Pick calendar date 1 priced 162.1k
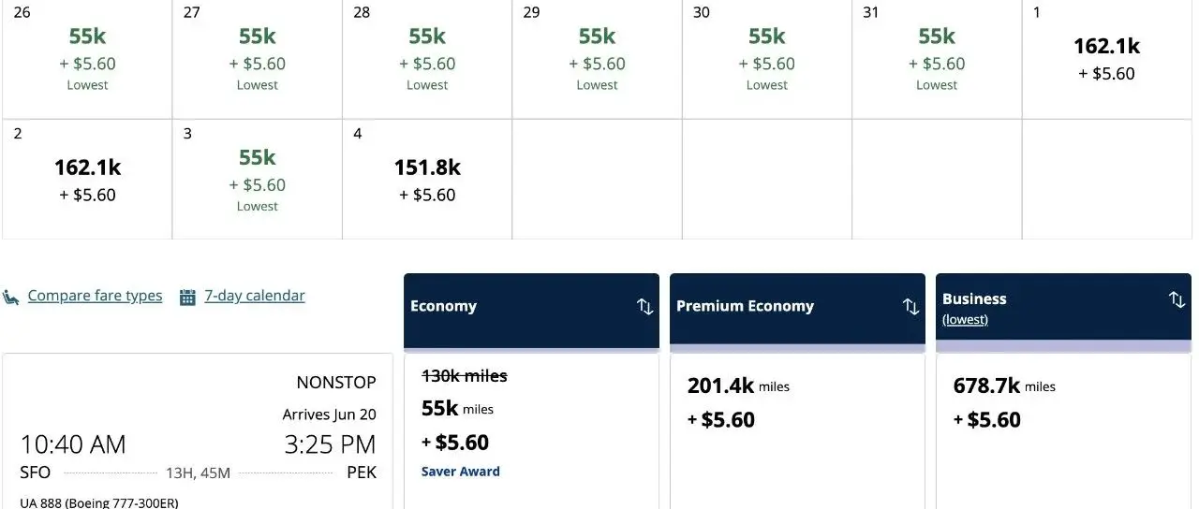The width and height of the screenshot is (1199, 509). (x=1106, y=60)
